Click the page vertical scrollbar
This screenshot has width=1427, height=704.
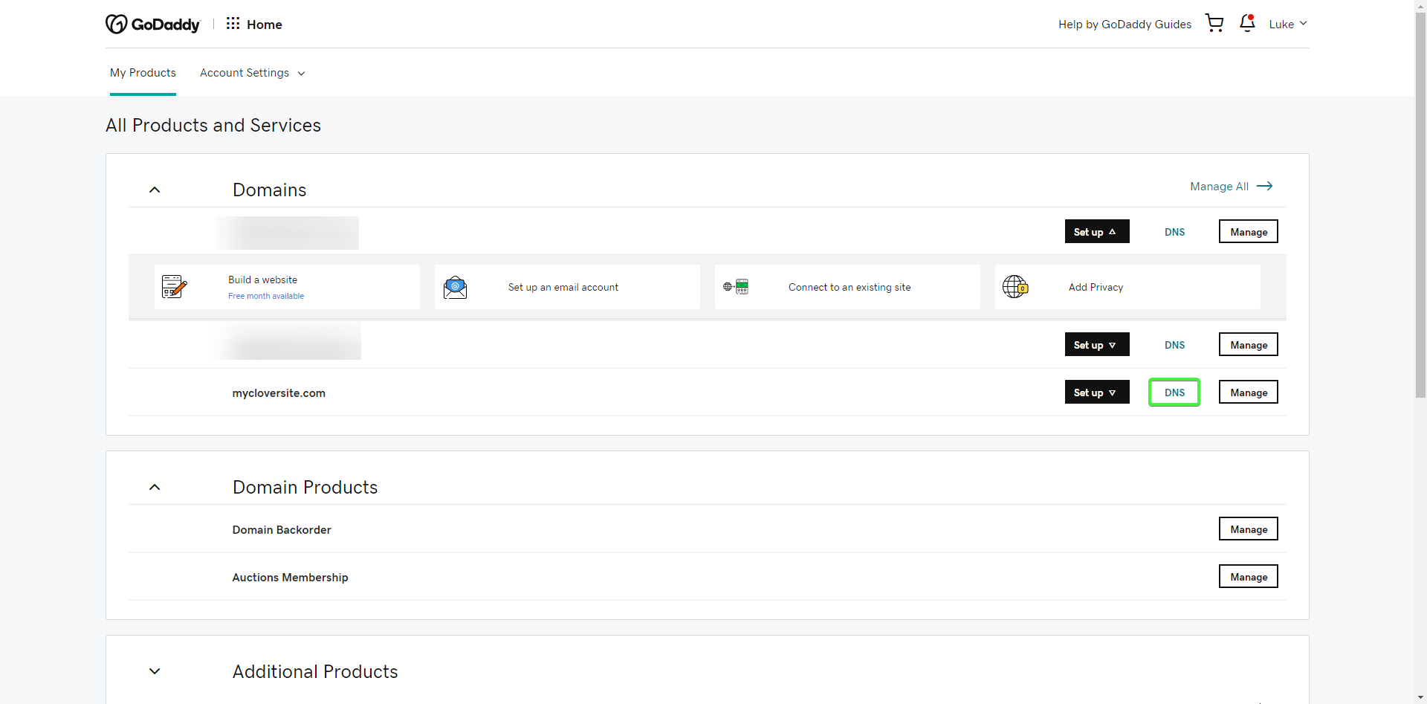tap(1420, 204)
